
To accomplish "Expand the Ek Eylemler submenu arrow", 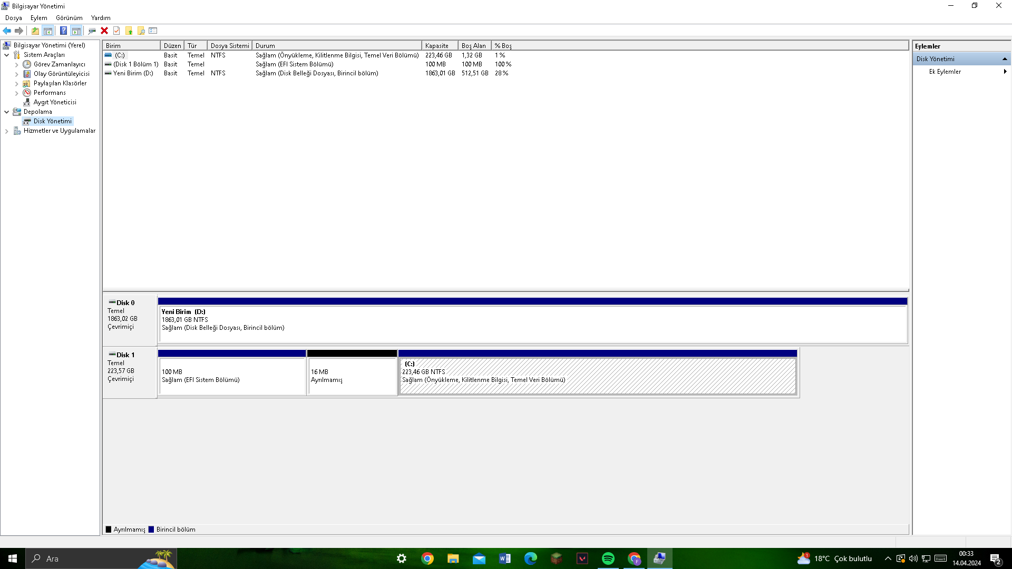I will point(1005,72).
